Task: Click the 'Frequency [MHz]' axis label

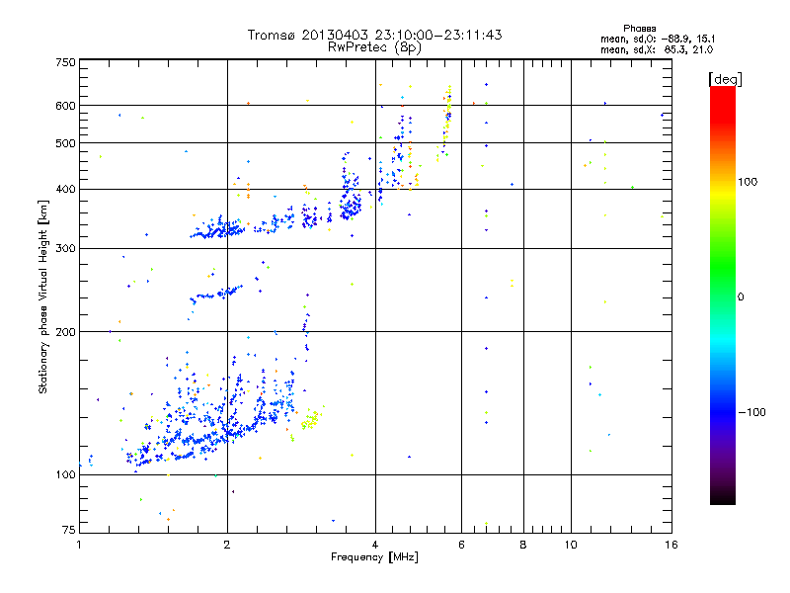Action: (x=374, y=557)
